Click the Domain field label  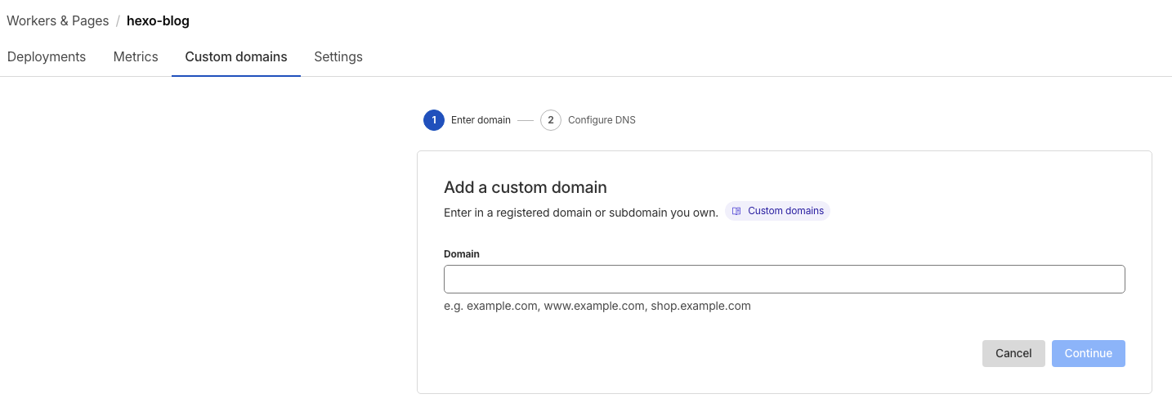click(462, 254)
